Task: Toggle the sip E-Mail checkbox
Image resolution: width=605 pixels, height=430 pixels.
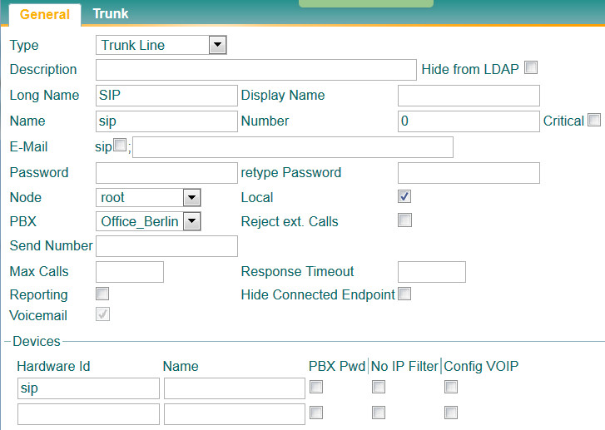Action: 120,146
